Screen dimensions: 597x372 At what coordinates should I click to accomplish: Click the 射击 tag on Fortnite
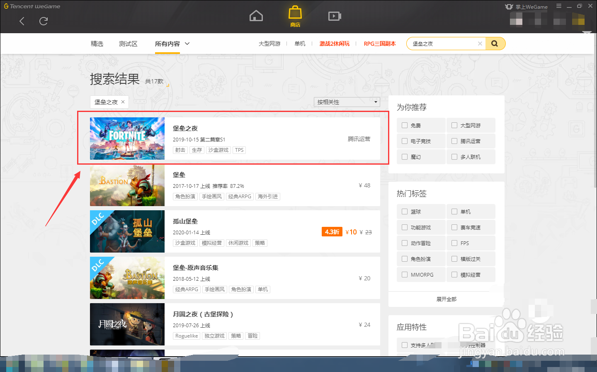coord(180,150)
